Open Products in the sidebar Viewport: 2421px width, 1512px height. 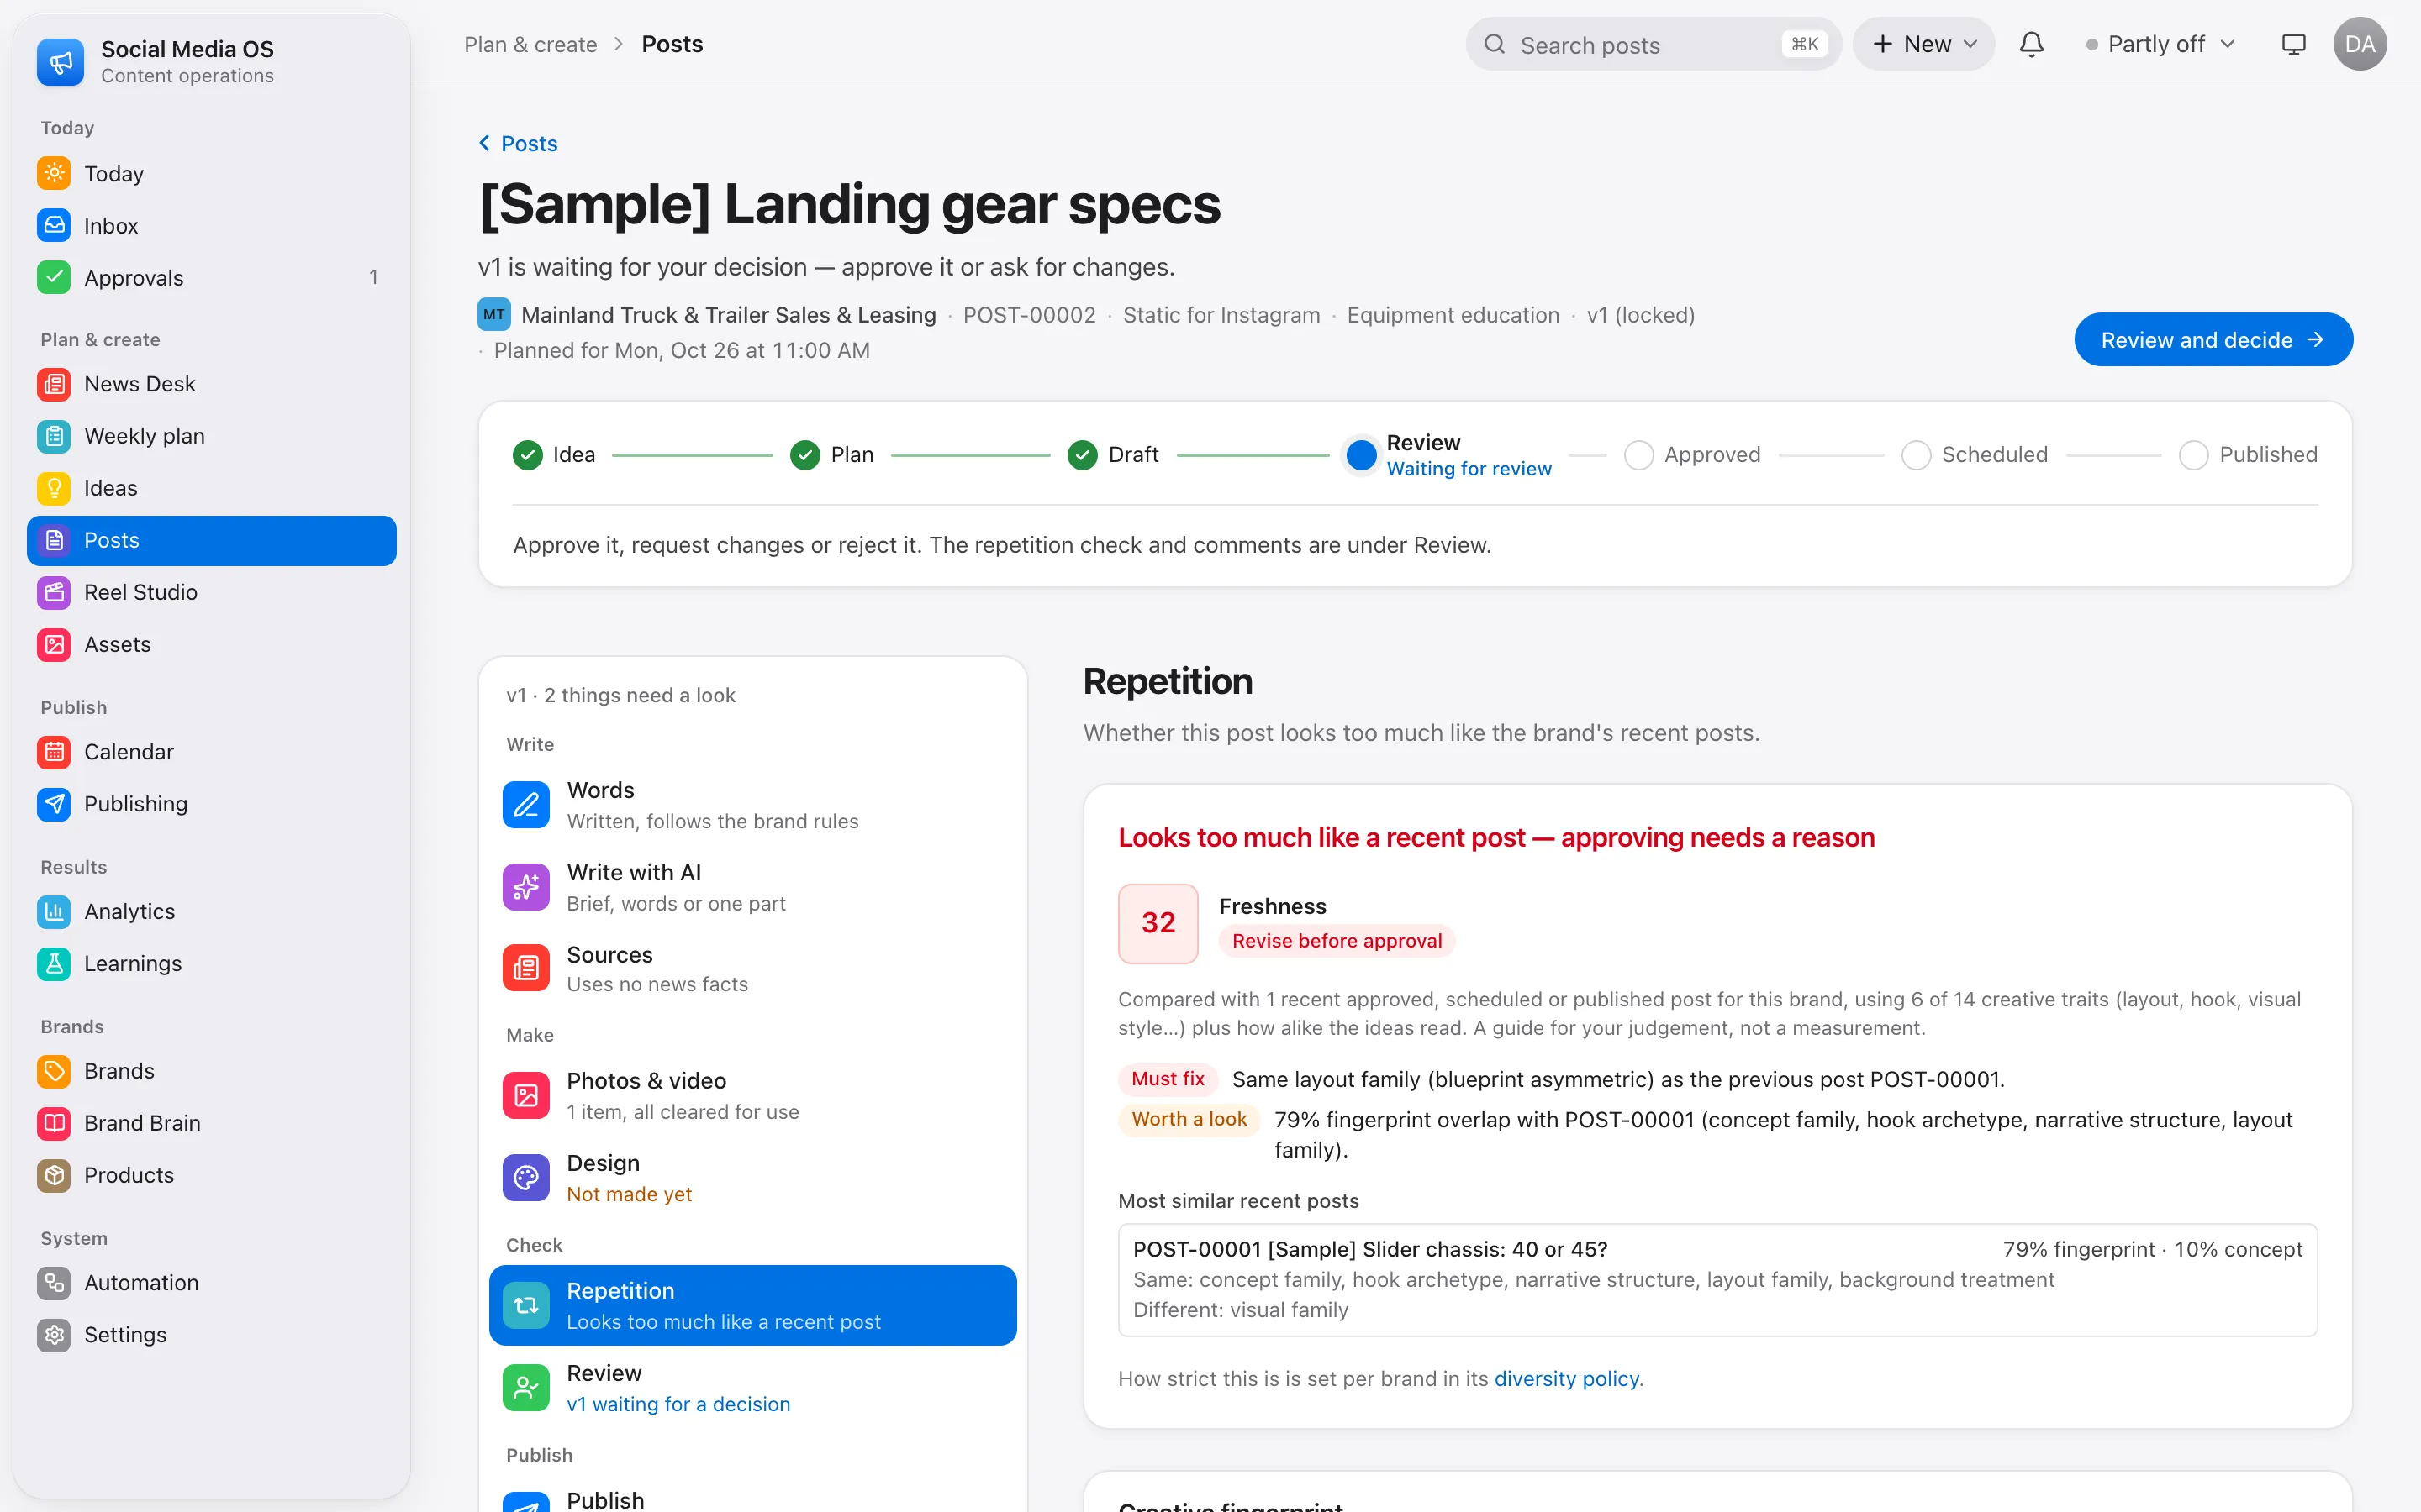(x=211, y=1175)
